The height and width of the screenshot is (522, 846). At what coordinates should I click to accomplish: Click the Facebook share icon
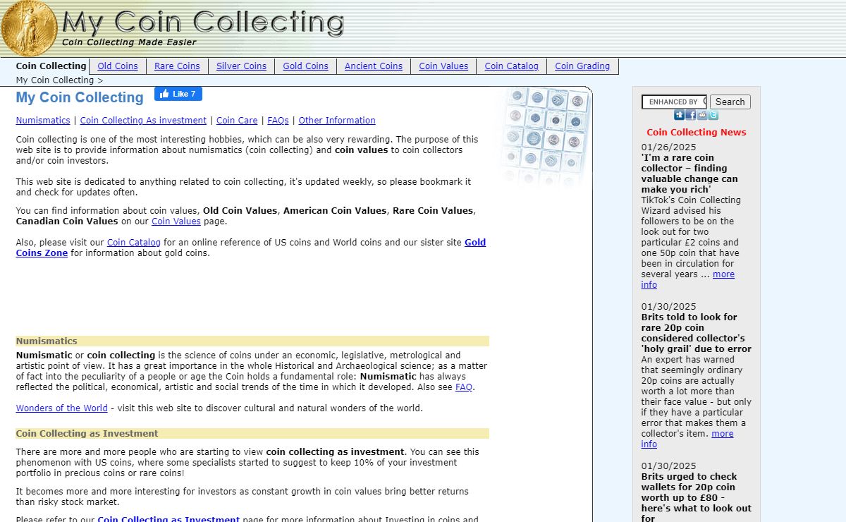[691, 115]
